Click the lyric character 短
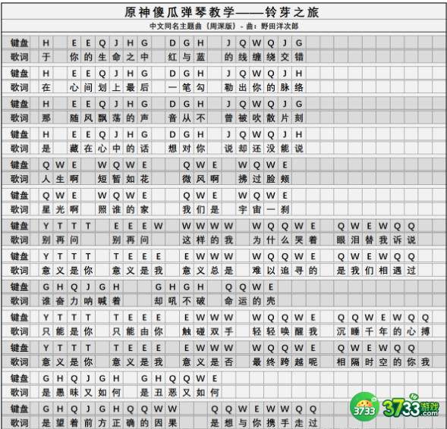This screenshot has height=429, width=447. 102,179
